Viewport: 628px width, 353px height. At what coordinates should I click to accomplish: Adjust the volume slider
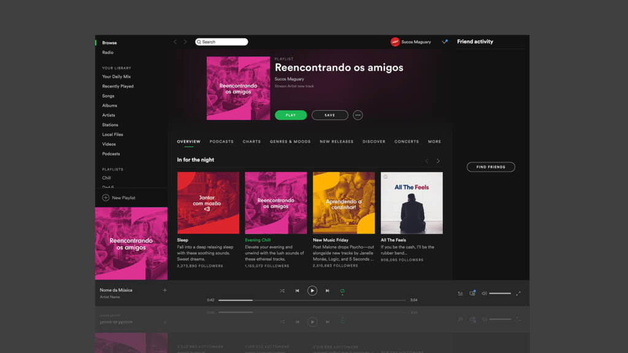coord(500,294)
